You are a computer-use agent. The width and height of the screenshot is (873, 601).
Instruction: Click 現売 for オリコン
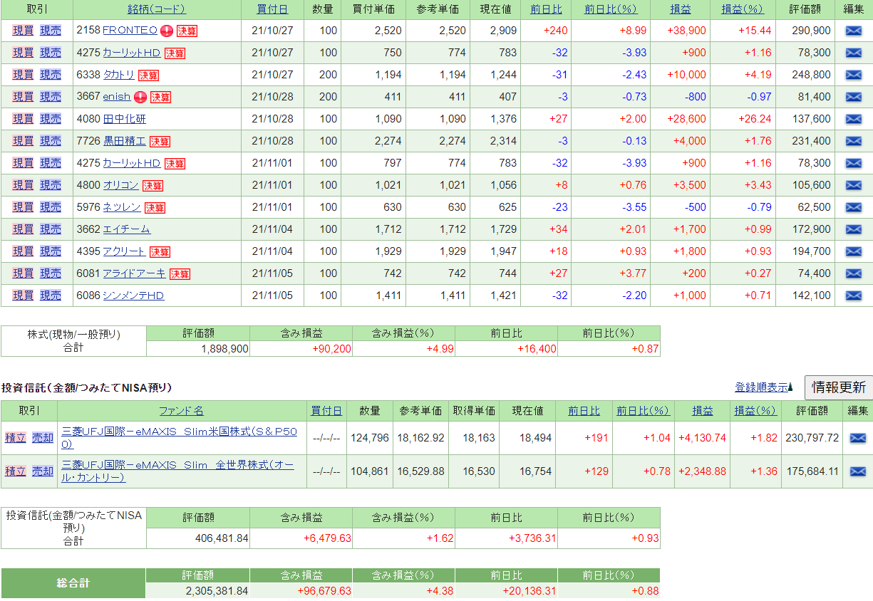pyautogui.click(x=51, y=185)
